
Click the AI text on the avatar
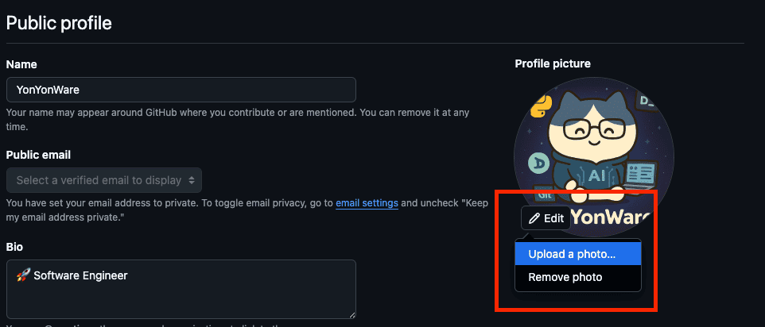pos(596,175)
